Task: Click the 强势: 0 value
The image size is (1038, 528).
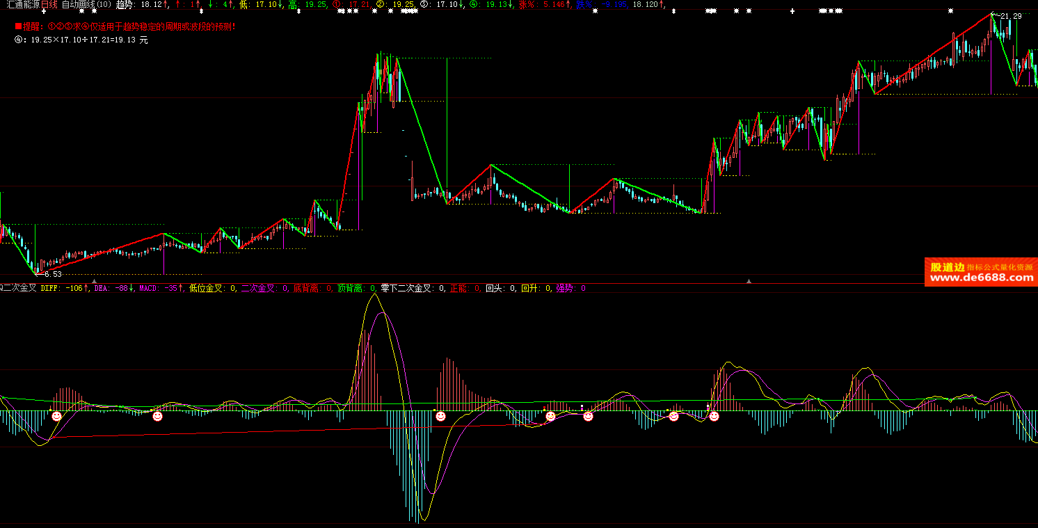Action: tap(570, 287)
